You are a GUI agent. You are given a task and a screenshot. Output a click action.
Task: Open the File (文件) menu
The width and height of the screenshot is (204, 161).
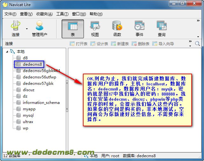click(x=10, y=14)
